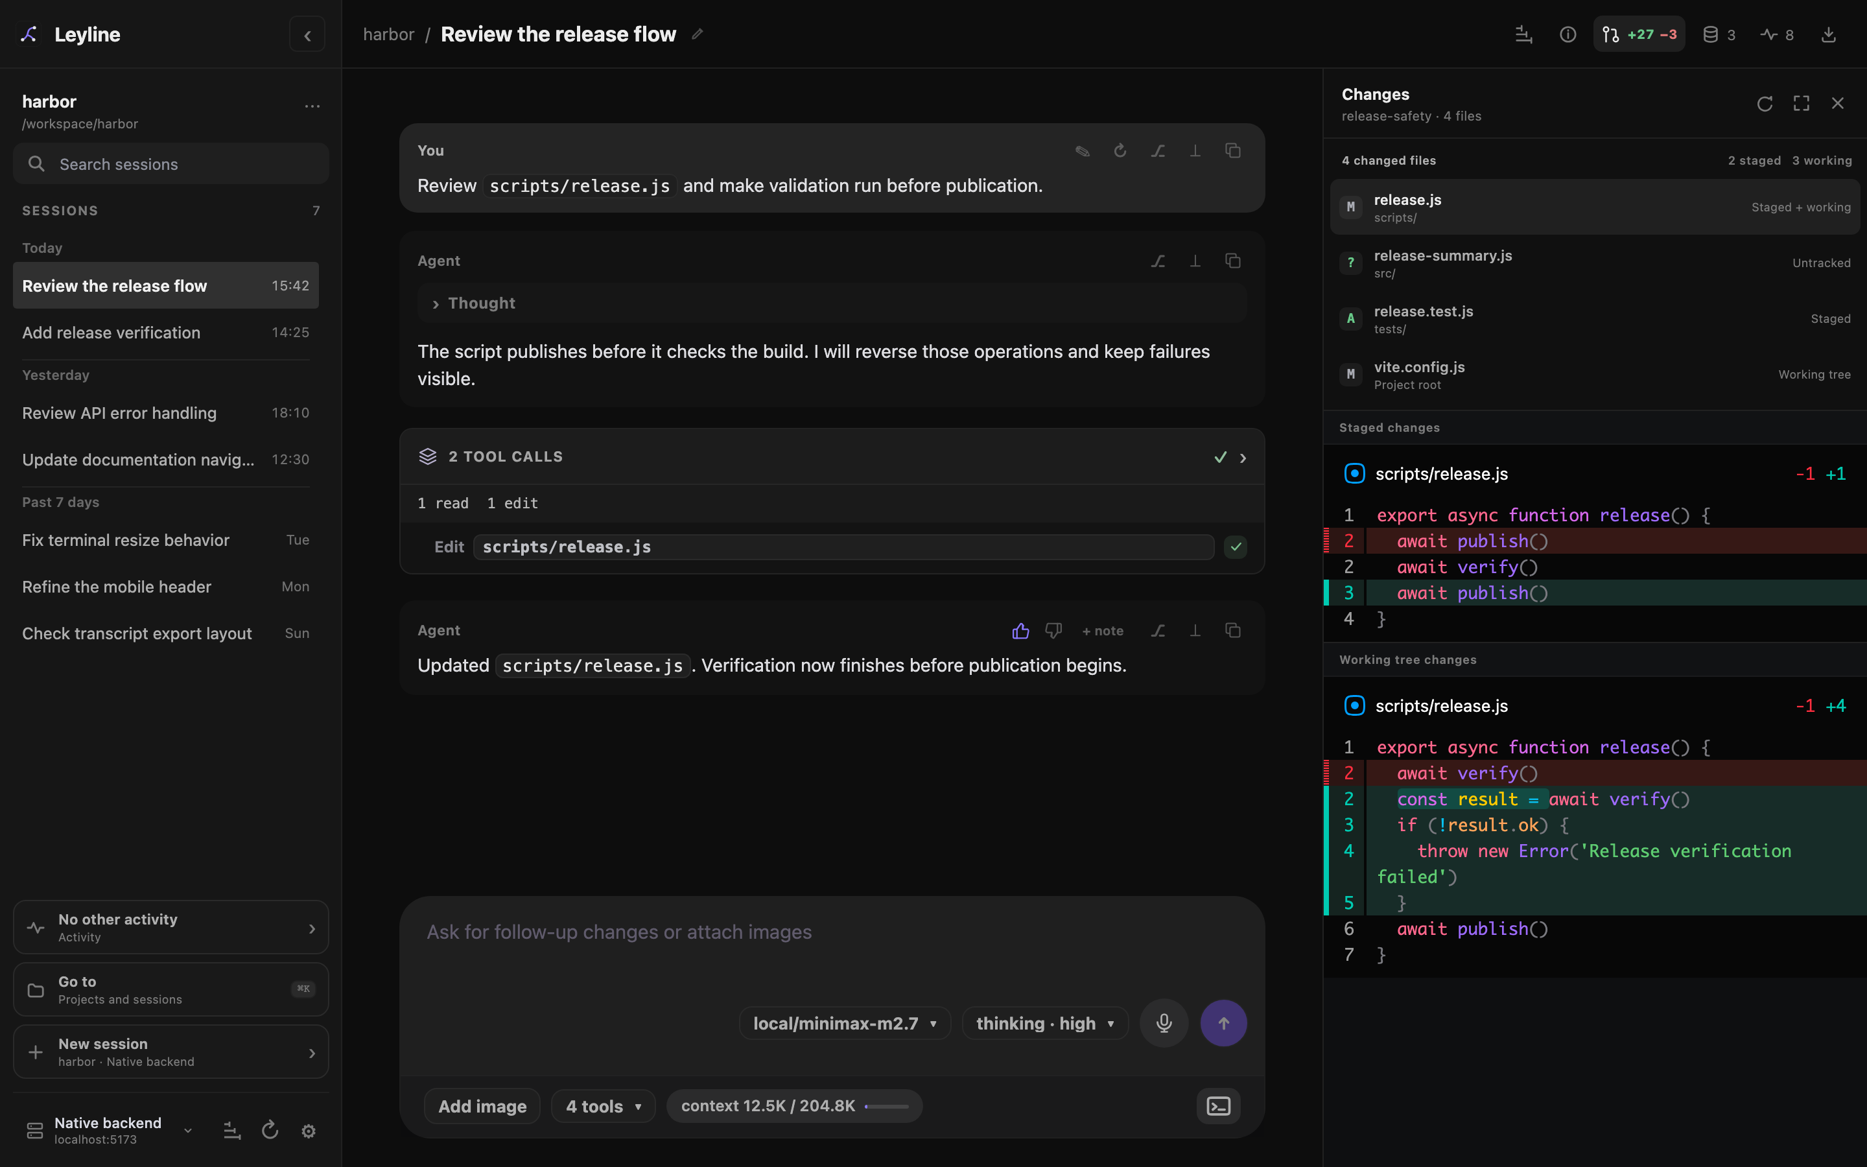Screen dimensions: 1867x1167
Task: Refresh the Changes panel
Action: [x=1765, y=104]
